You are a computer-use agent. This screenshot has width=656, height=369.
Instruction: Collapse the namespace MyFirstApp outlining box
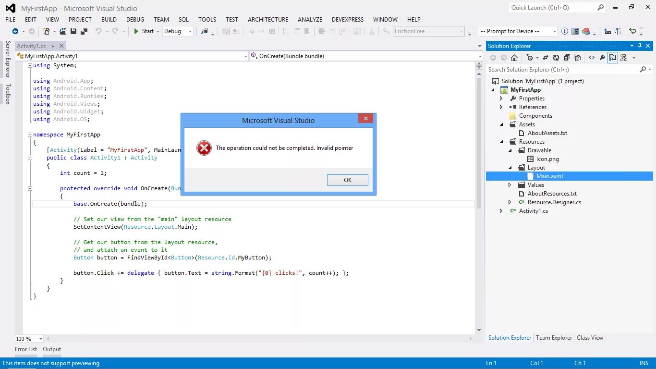point(30,135)
